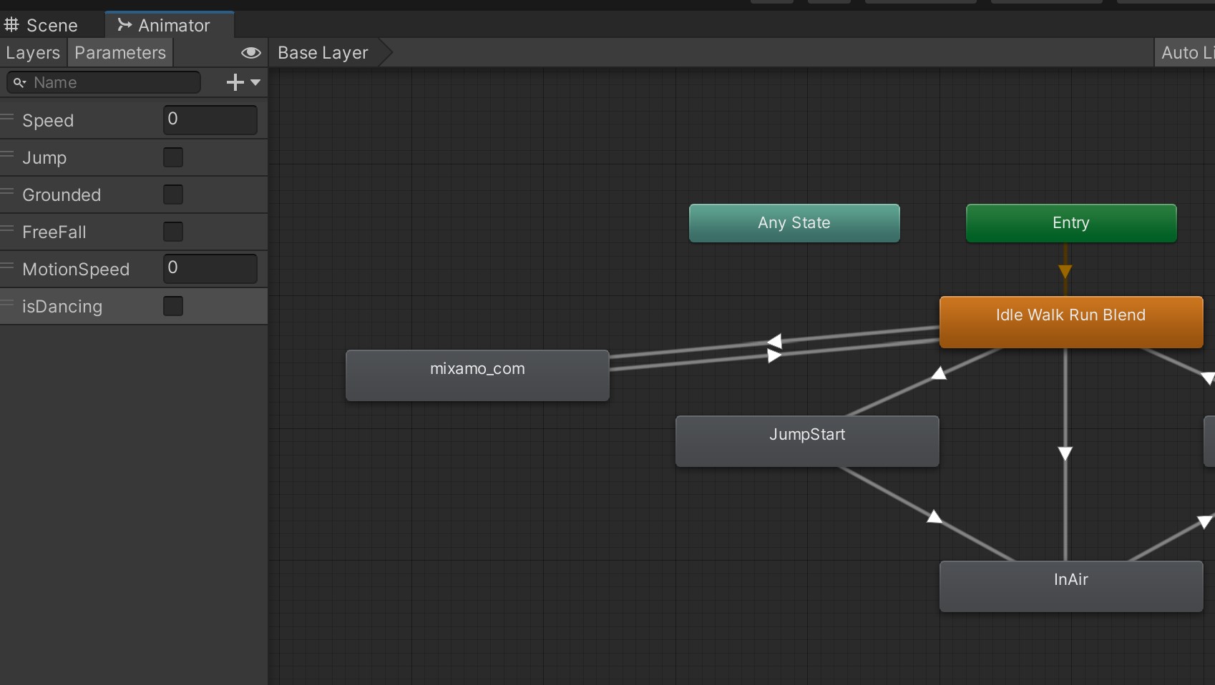
Task: Select the FreeFall parameter label
Action: [54, 232]
